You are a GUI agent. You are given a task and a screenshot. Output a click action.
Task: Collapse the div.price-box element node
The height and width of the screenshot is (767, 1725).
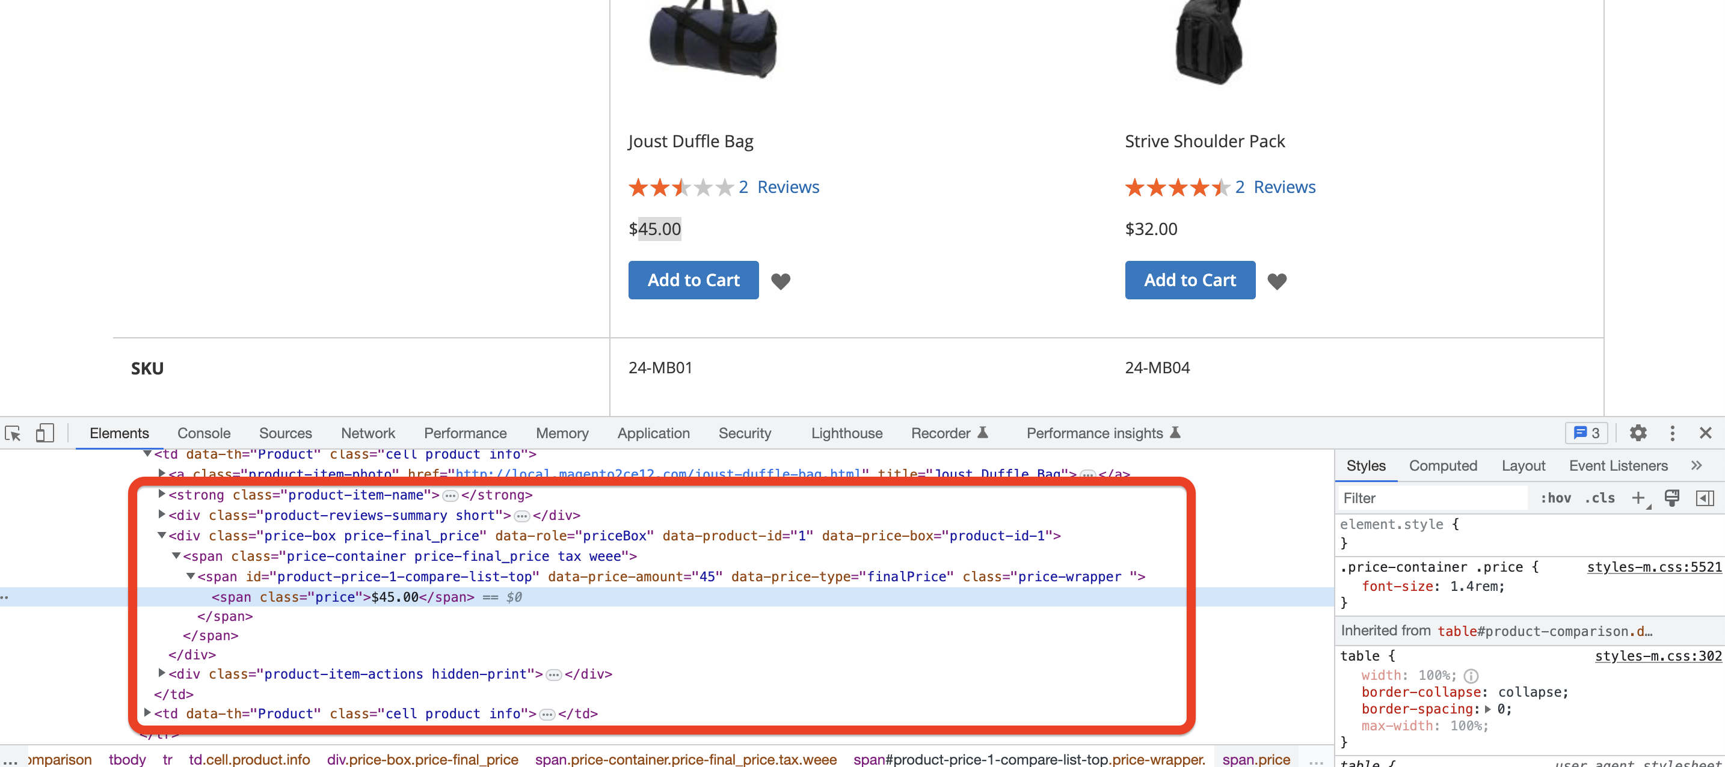click(x=161, y=536)
